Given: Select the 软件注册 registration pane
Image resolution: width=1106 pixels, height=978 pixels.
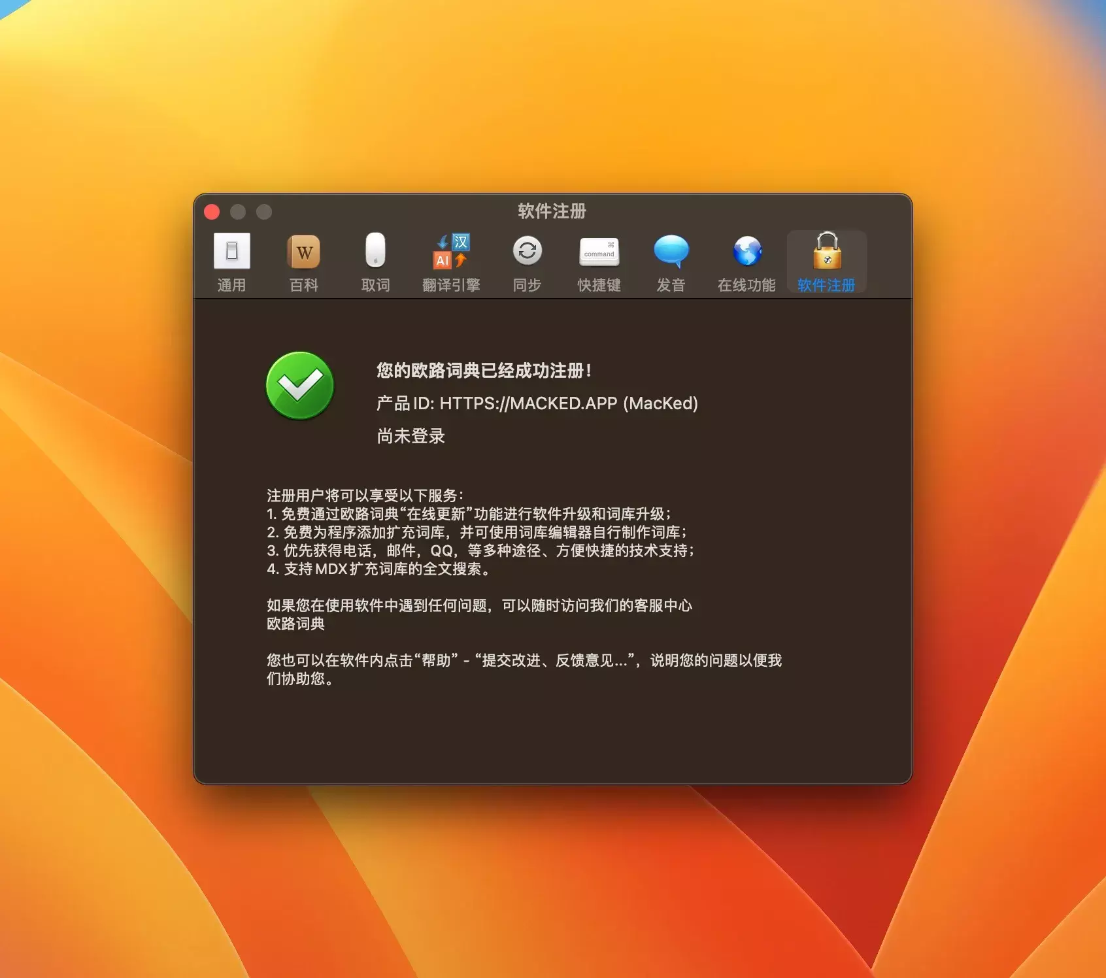Looking at the screenshot, I should pyautogui.click(x=826, y=262).
